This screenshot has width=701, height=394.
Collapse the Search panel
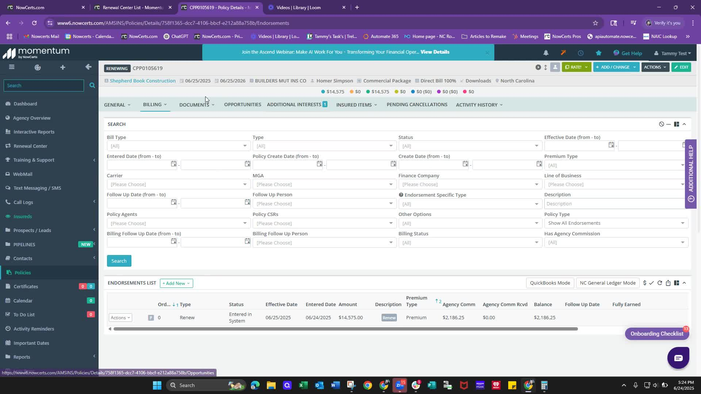(684, 124)
